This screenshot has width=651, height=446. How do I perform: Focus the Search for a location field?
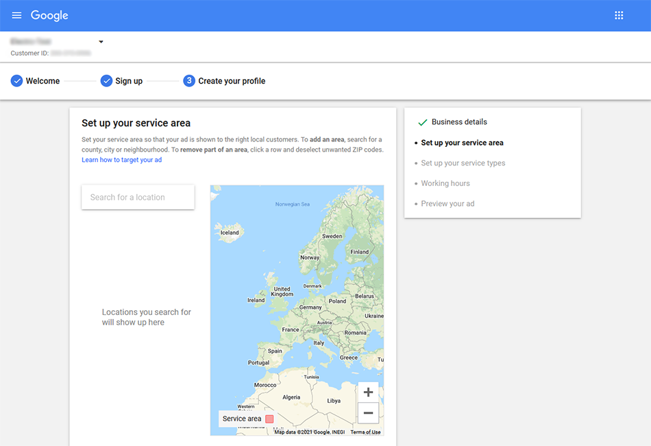138,197
